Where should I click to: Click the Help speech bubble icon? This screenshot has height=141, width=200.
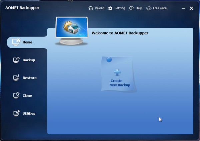(x=131, y=8)
